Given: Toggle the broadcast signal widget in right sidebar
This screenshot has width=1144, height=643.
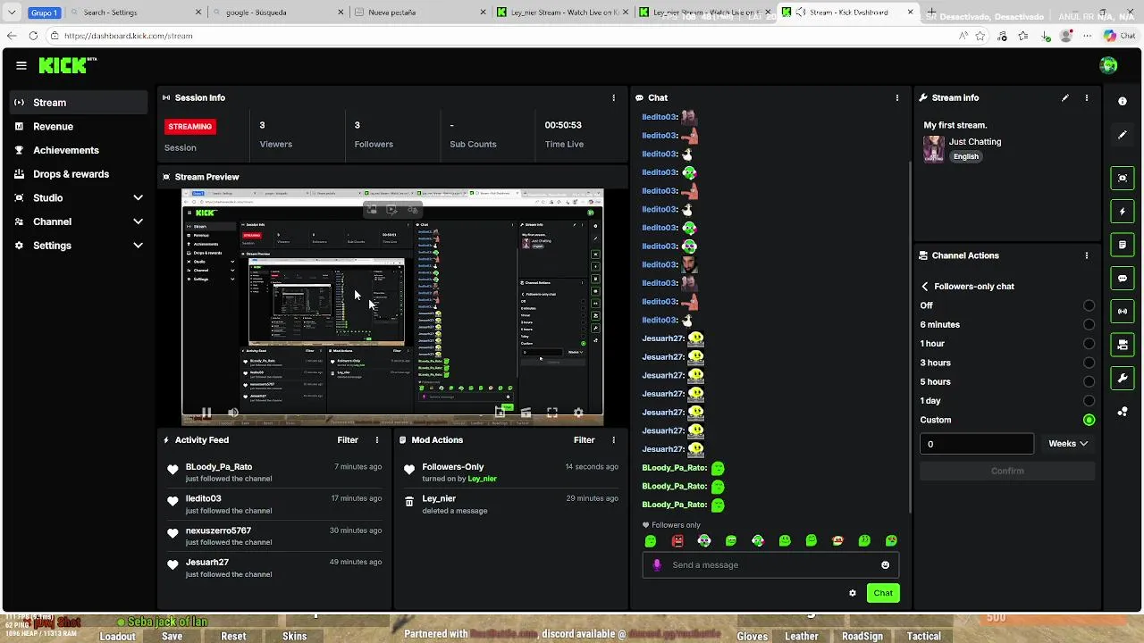Looking at the screenshot, I should [x=1123, y=311].
